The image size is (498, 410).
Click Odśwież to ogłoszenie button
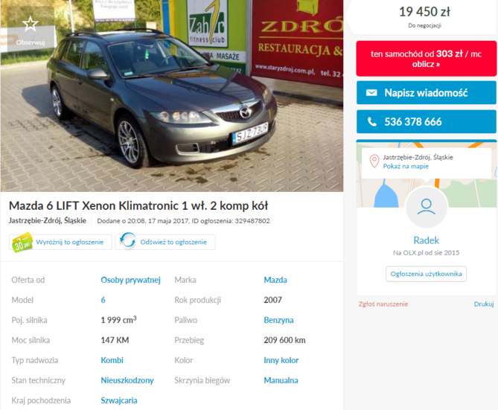(165, 242)
